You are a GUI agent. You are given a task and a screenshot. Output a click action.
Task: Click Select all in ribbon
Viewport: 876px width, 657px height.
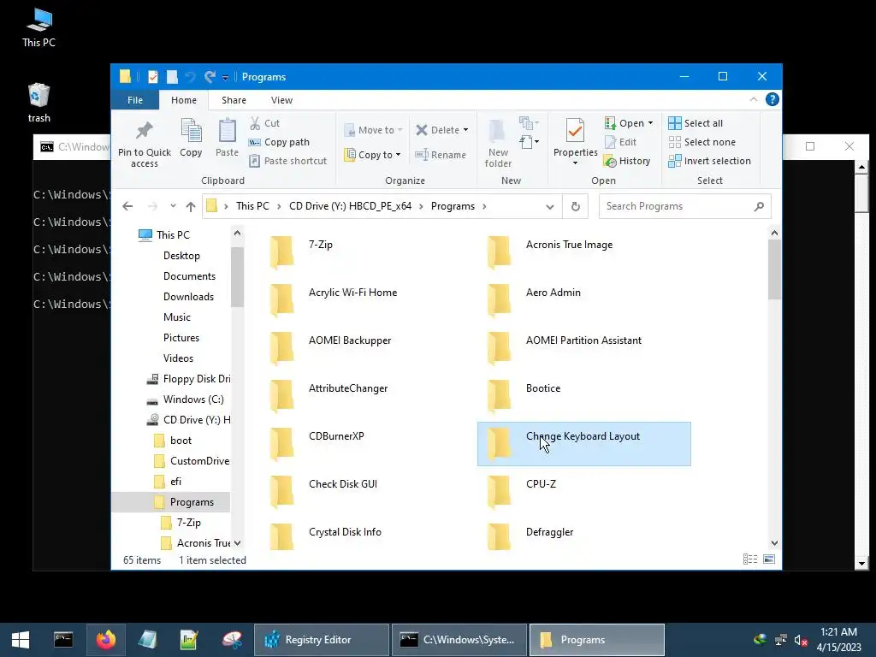pyautogui.click(x=695, y=123)
